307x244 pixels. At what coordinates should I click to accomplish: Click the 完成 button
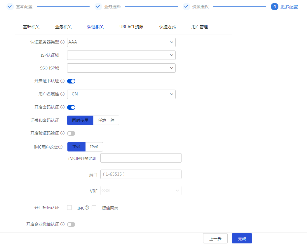[x=242, y=238]
